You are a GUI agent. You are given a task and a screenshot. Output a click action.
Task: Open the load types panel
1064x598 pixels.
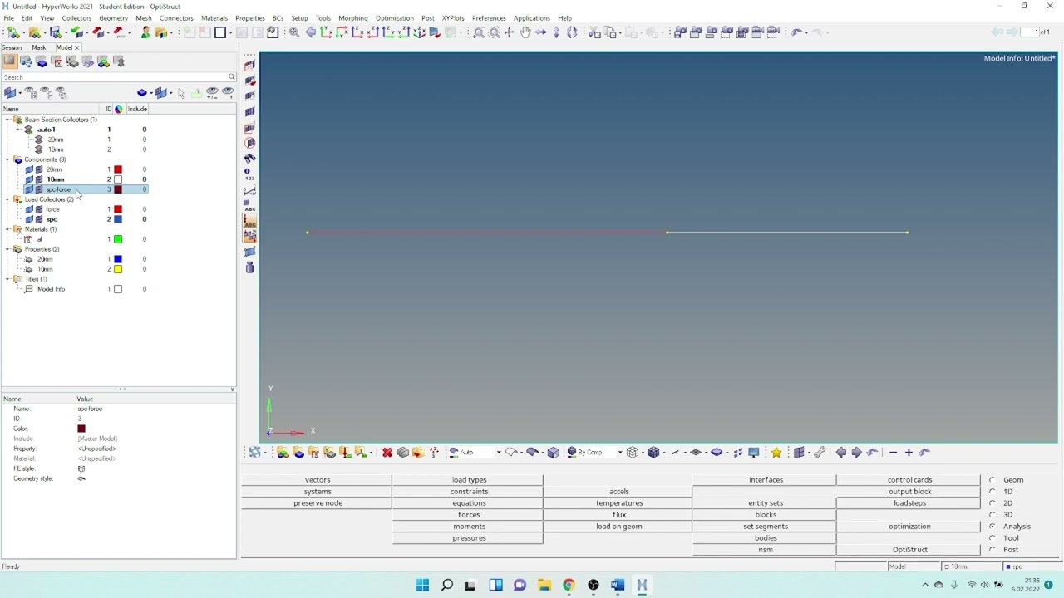tap(469, 480)
